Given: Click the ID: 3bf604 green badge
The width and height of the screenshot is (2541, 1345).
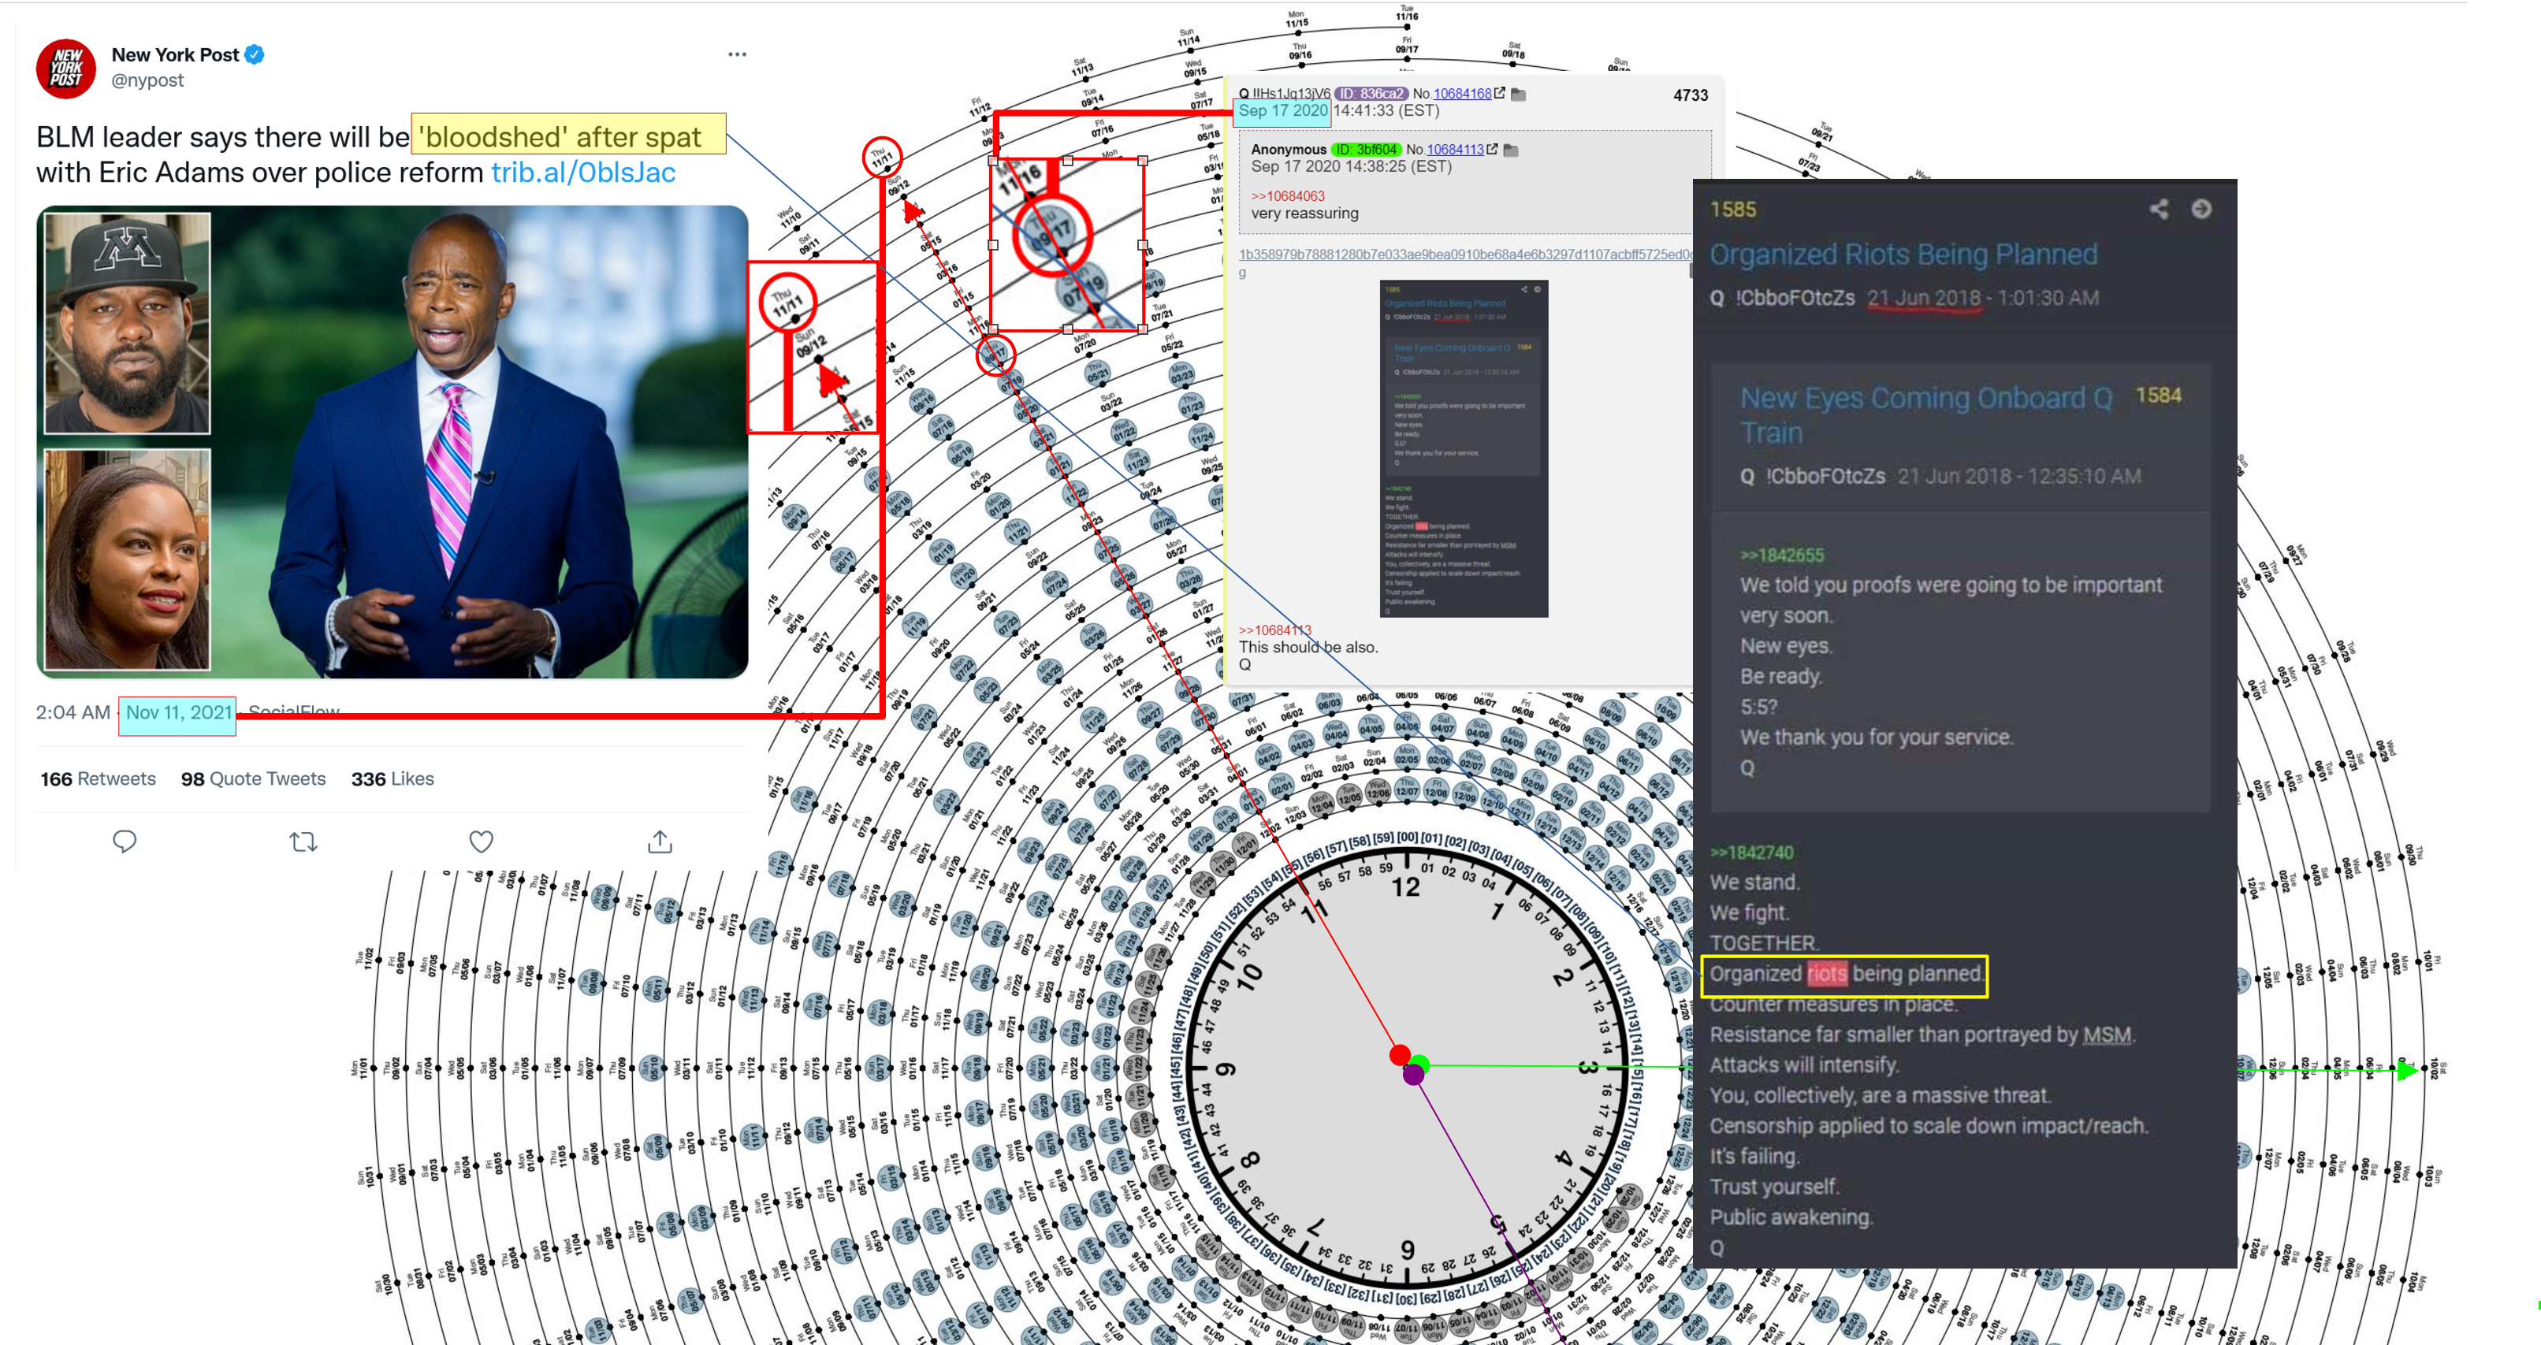Looking at the screenshot, I should [1365, 150].
